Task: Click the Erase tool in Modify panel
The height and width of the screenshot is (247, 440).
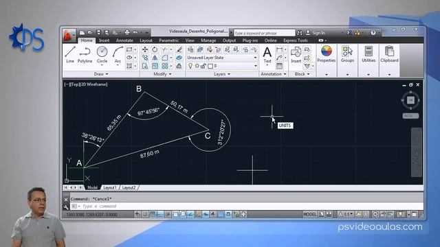Action: (179, 49)
